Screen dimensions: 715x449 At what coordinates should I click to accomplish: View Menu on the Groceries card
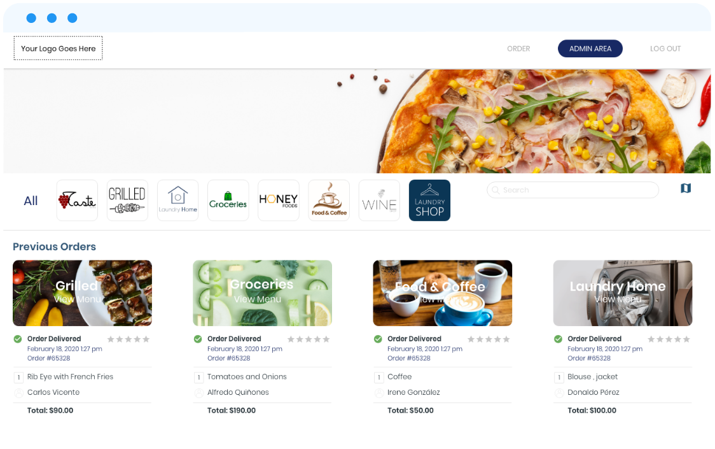click(258, 299)
